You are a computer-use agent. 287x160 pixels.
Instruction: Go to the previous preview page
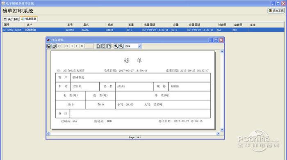[72, 46]
